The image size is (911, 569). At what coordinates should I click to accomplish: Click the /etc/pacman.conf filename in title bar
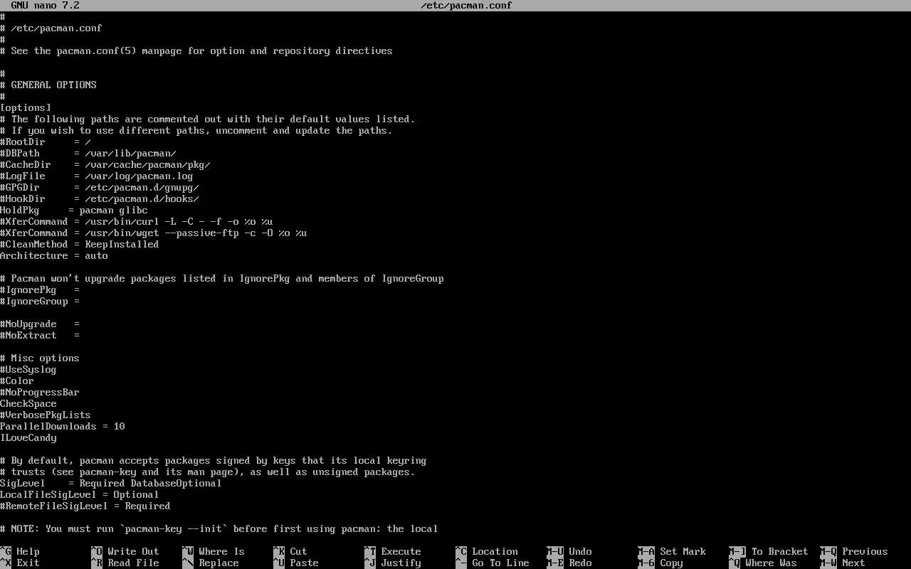click(466, 5)
